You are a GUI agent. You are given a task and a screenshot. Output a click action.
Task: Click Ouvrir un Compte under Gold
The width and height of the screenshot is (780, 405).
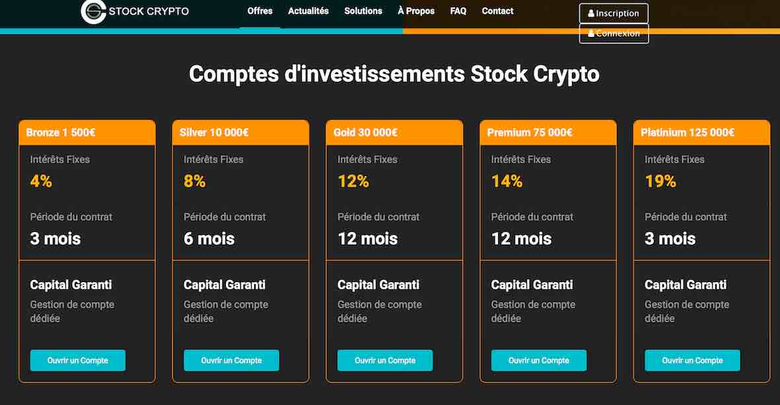pyautogui.click(x=385, y=360)
